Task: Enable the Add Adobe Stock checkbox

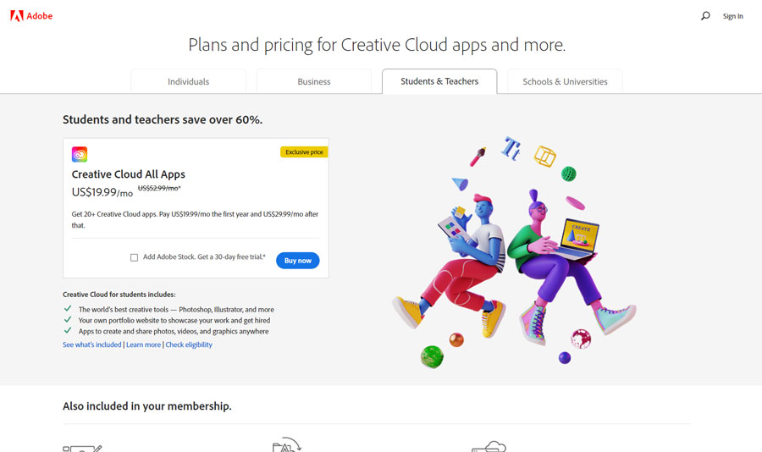Action: point(135,257)
